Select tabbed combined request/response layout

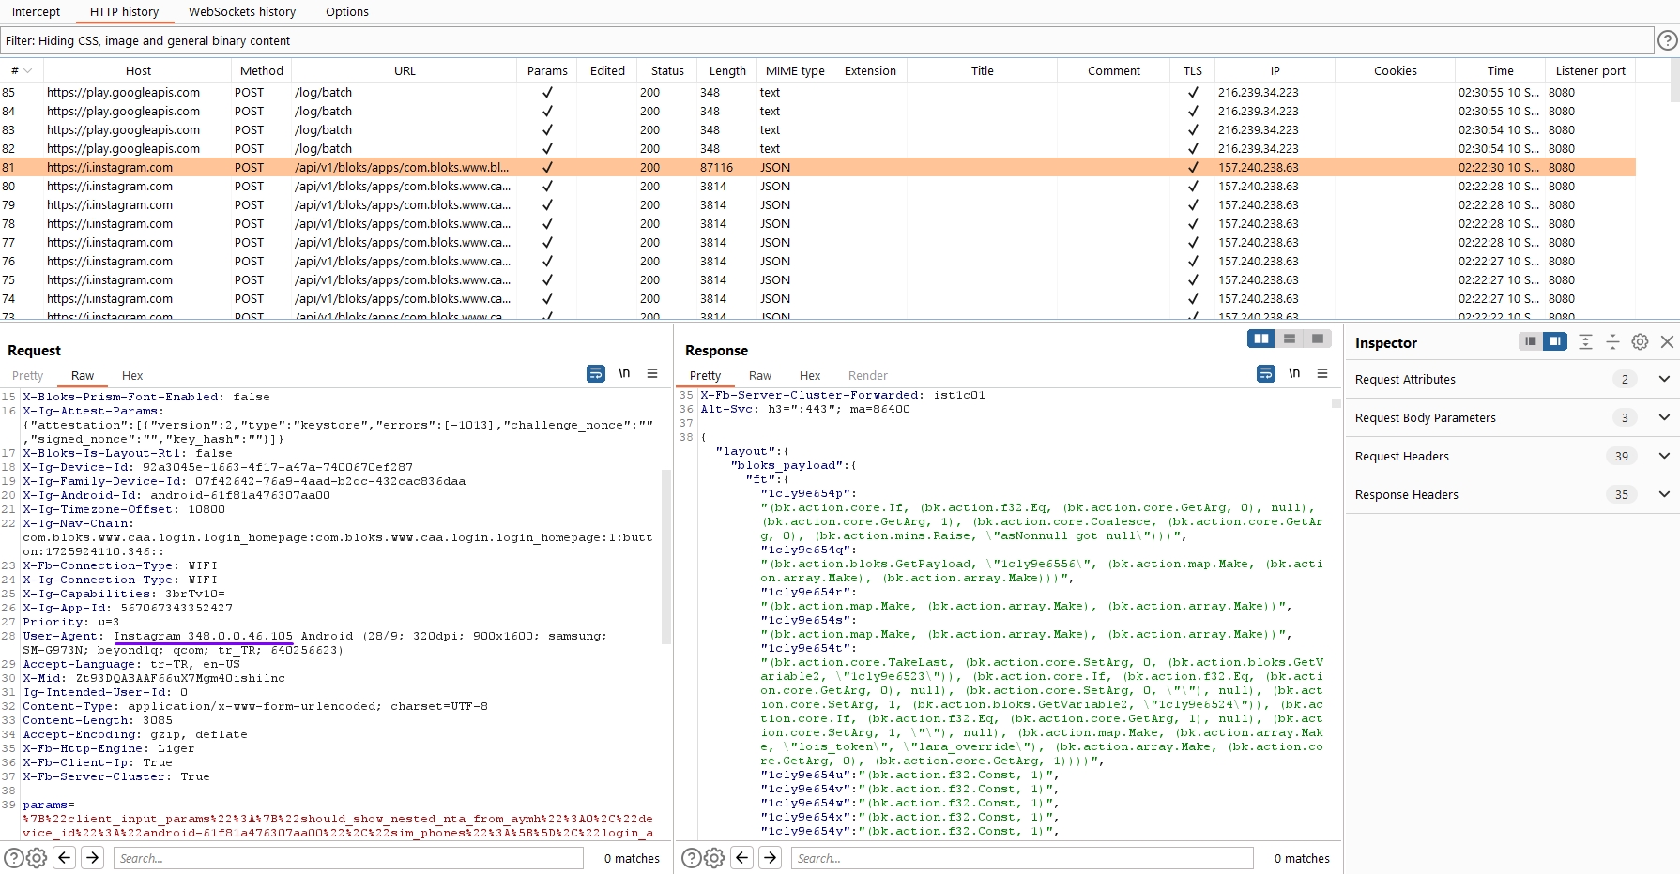[1318, 339]
